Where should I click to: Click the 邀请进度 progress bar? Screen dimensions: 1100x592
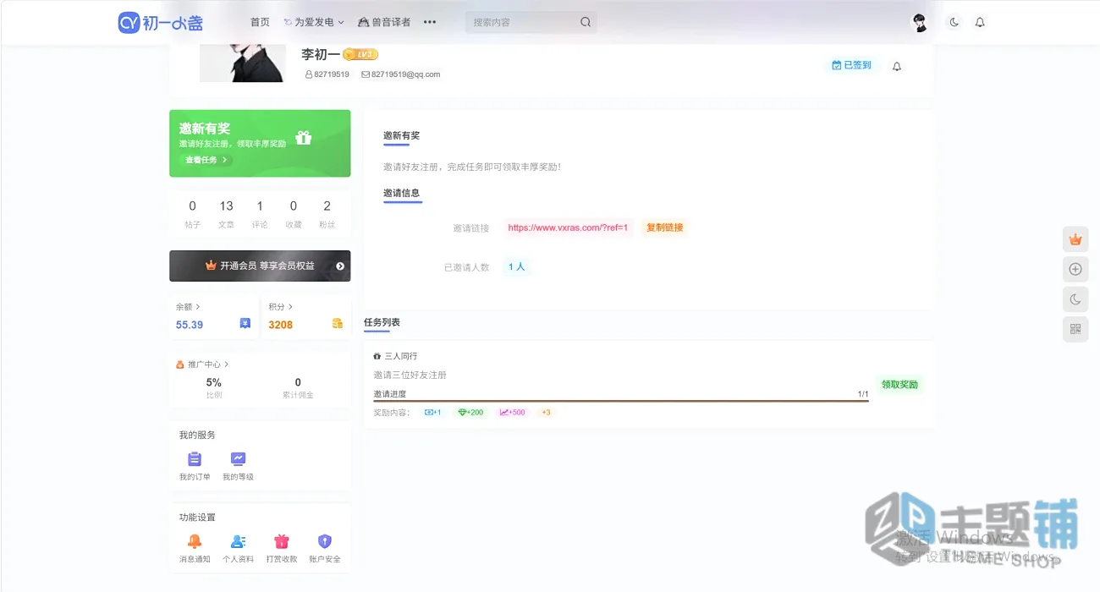(621, 400)
